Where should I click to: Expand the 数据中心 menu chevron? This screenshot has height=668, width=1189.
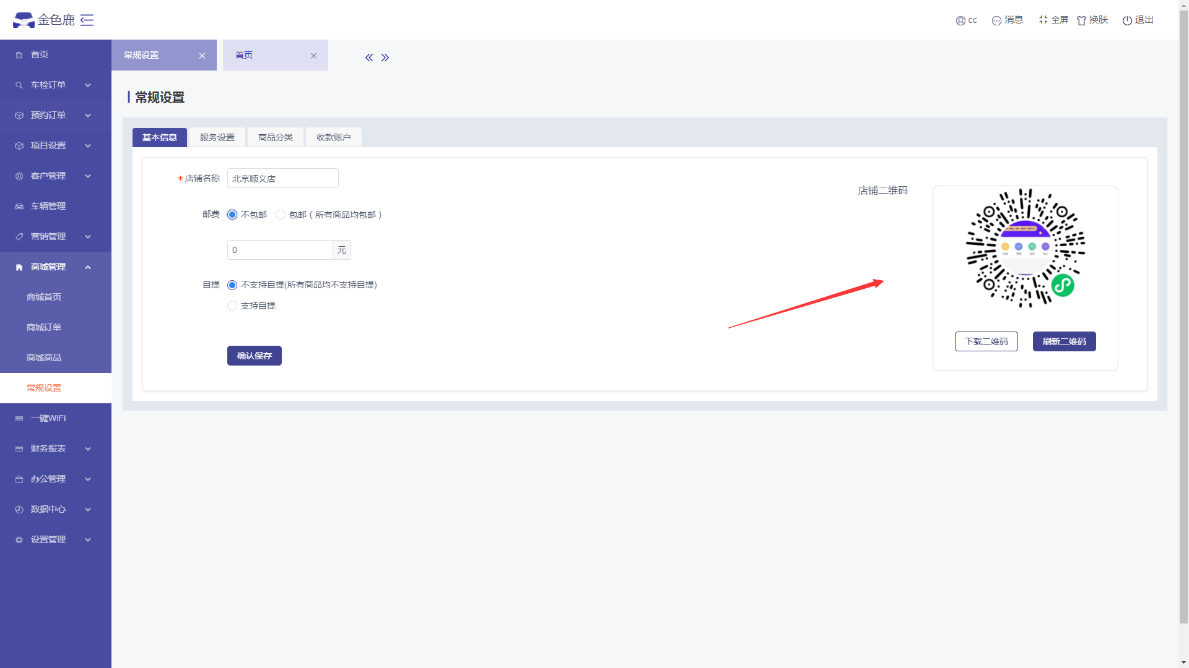(88, 510)
